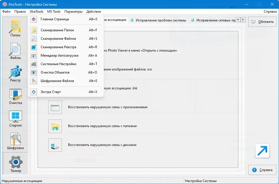
Task: Click the Менеджер Автозагрузки menu icon
Action: (x=34, y=56)
